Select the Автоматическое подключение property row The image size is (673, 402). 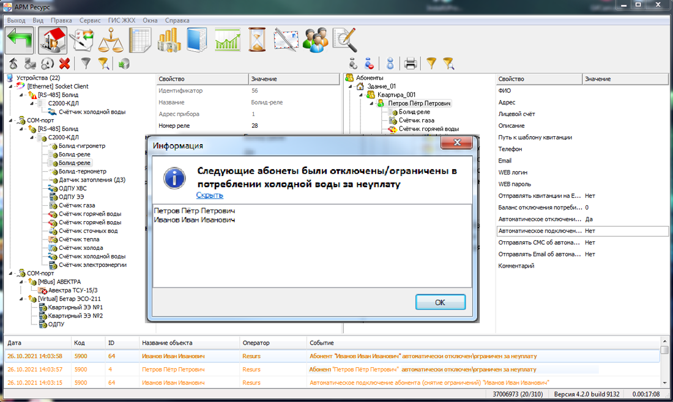pos(540,232)
